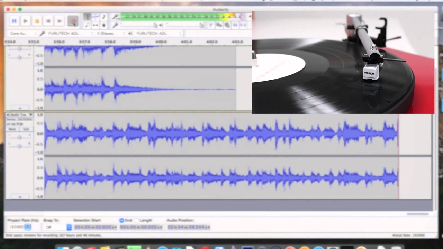The image size is (443, 249).
Task: Start playback with the green Play button
Action: pyautogui.click(x=26, y=21)
